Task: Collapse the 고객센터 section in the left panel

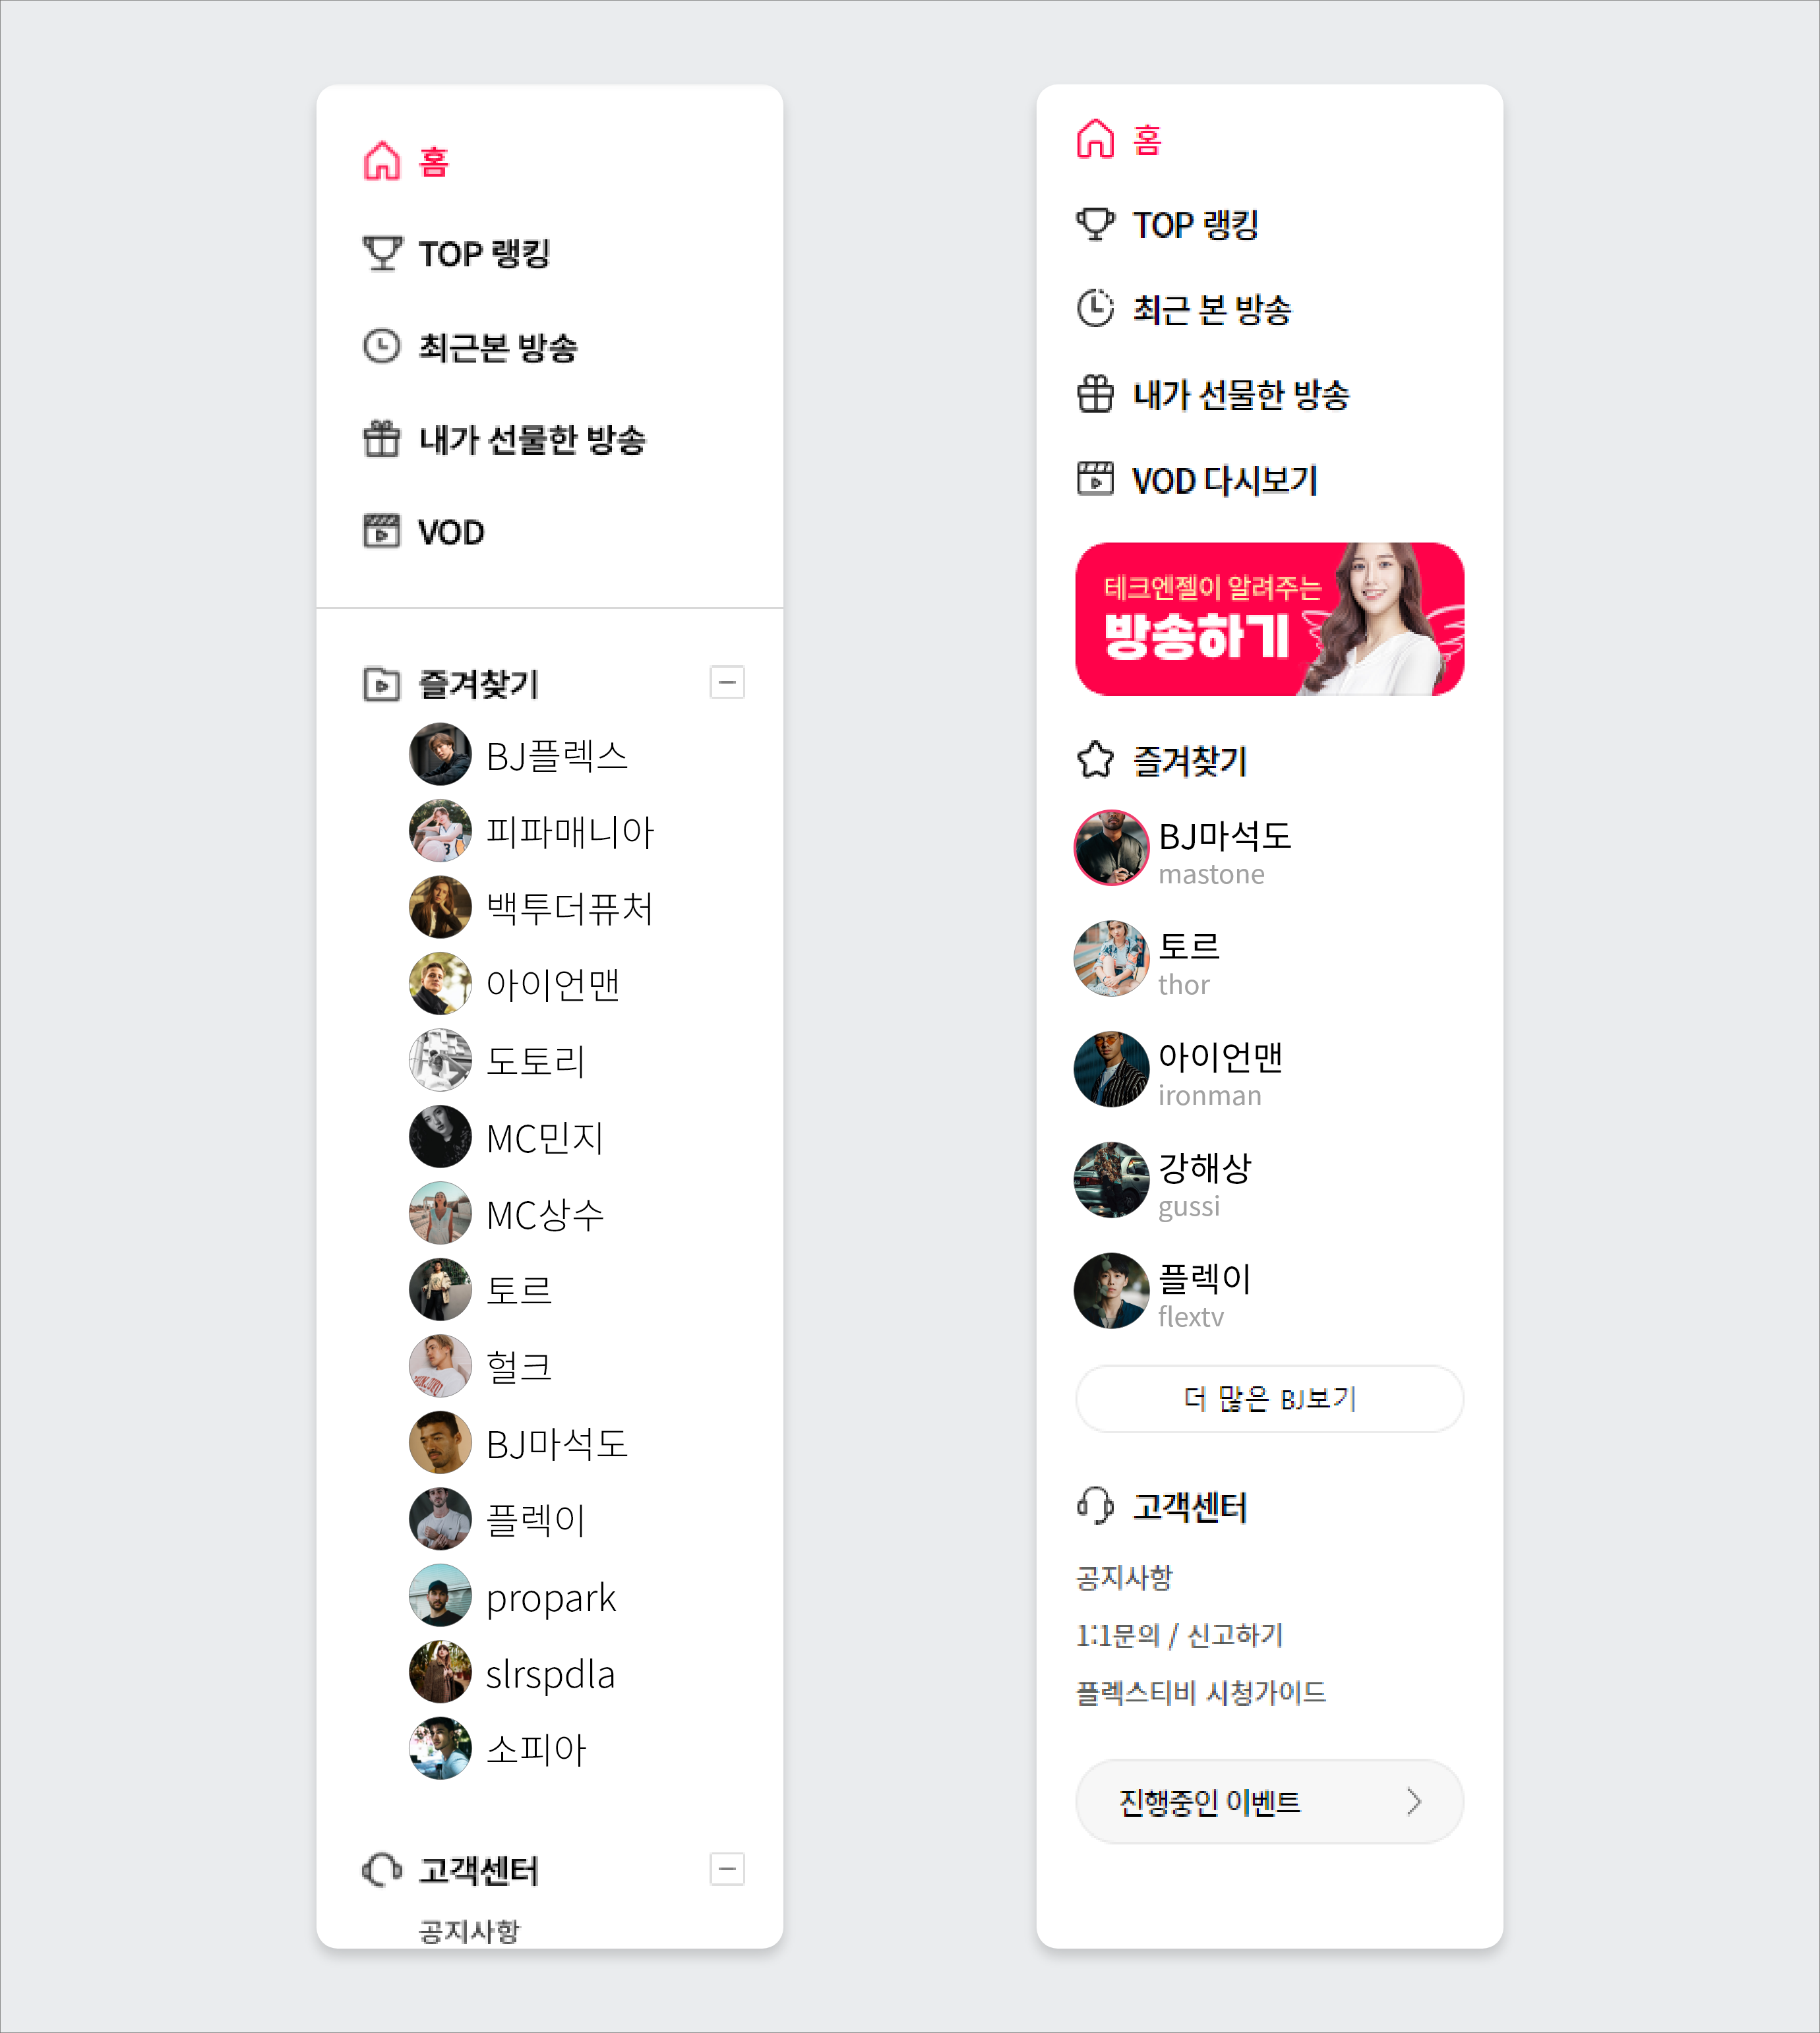Action: tap(727, 1869)
